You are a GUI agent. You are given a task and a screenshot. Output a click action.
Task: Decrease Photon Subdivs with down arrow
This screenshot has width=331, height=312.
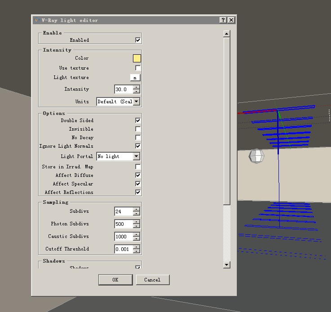click(x=137, y=226)
